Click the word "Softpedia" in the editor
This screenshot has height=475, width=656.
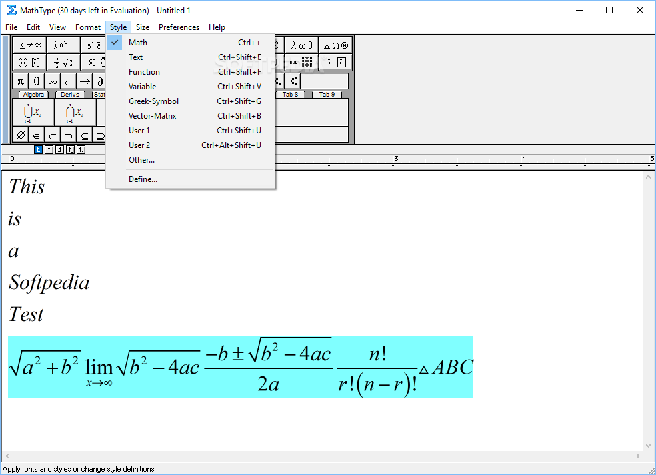pyautogui.click(x=49, y=283)
